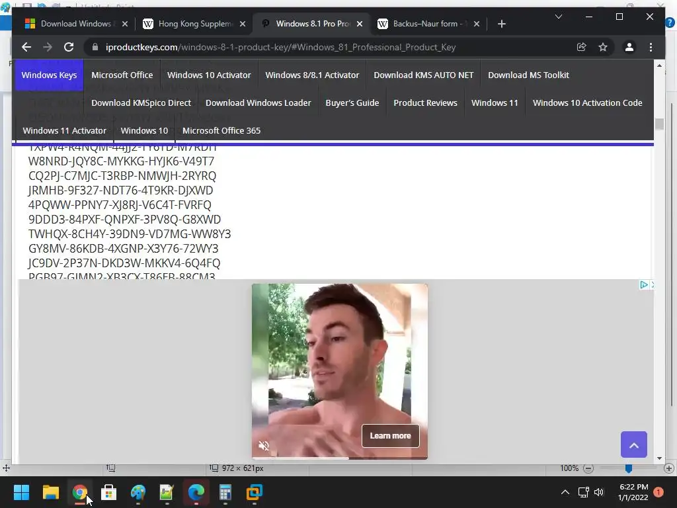Open the Windows Start menu

21,492
